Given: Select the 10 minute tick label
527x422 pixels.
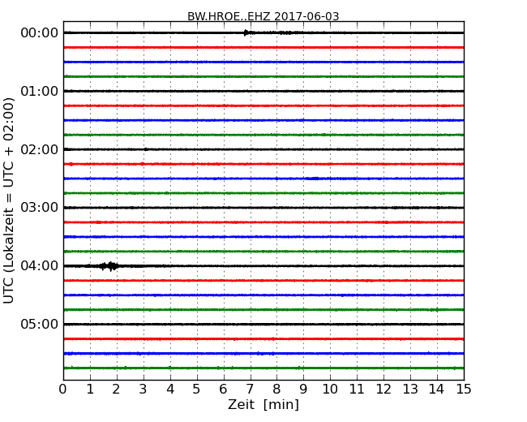Looking at the screenshot, I should pos(330,389).
